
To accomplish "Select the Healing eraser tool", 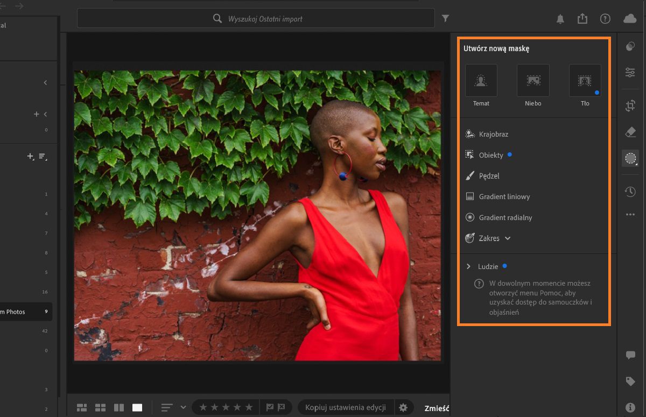I will click(630, 132).
